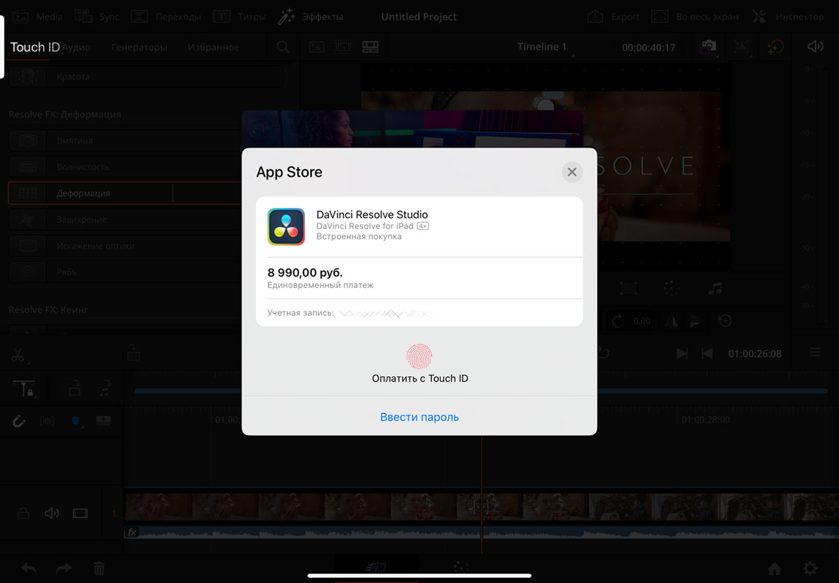Select the Деформация effect row
Viewport: 839px width, 583px height.
point(126,193)
